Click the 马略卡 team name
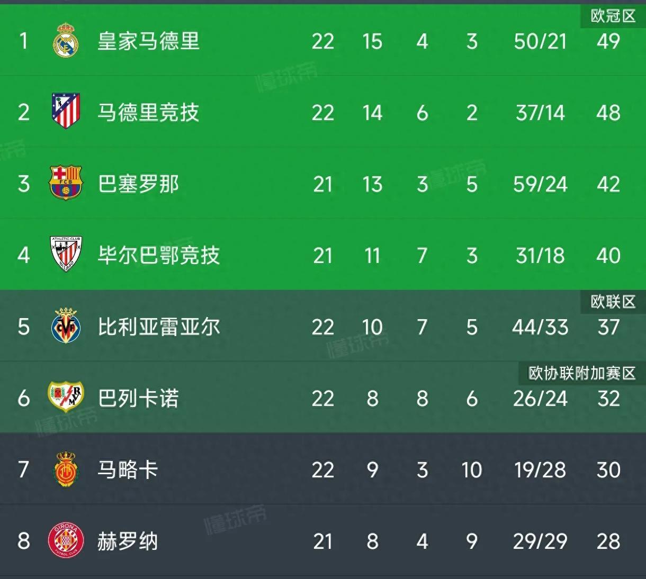Screen dimensions: 646x579 [x=128, y=469]
